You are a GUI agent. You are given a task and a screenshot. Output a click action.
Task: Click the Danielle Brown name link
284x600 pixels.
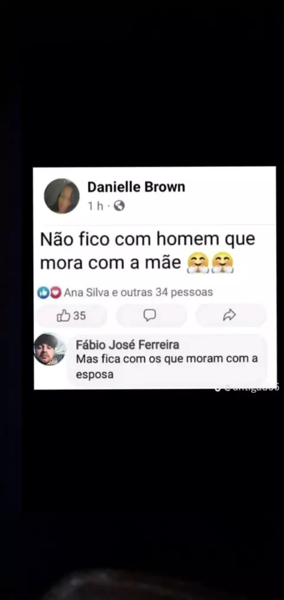point(136,187)
